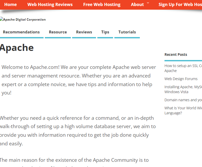Image resolution: width=202 pixels, height=167 pixels.
Task: Select the Reviews tab
Action: pyautogui.click(x=84, y=32)
